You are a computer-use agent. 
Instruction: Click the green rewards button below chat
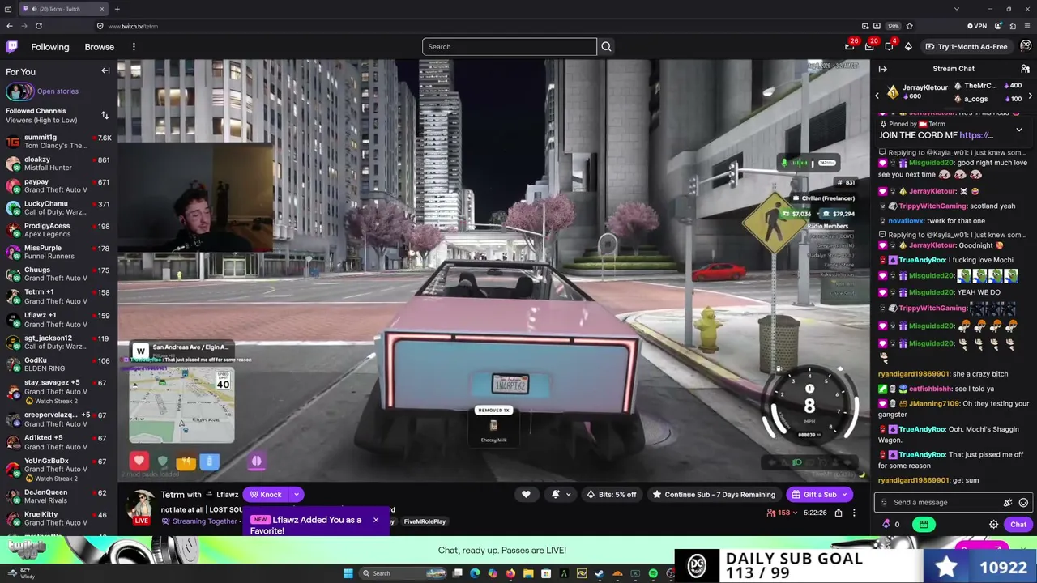924,525
